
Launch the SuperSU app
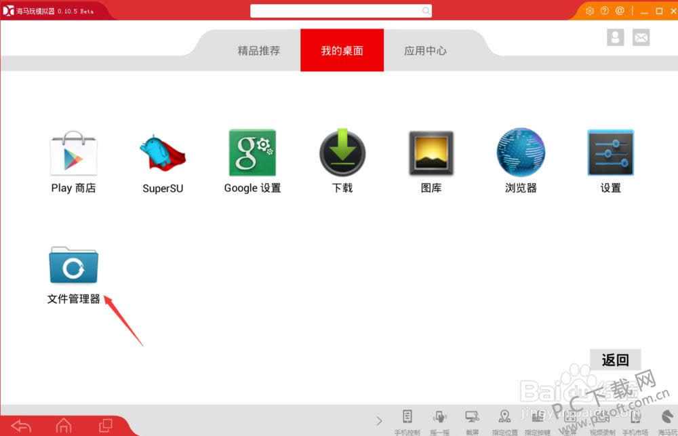tap(163, 155)
